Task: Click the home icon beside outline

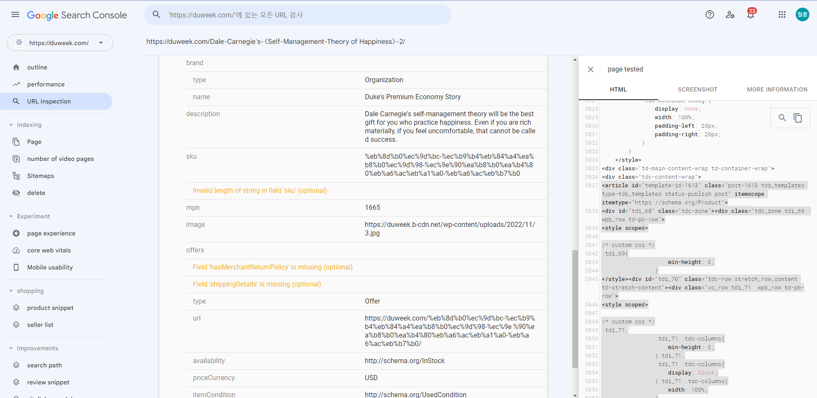Action: (16, 67)
